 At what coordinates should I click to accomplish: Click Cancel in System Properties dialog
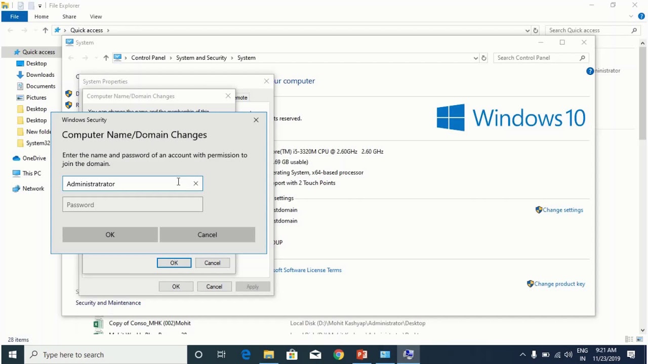214,287
